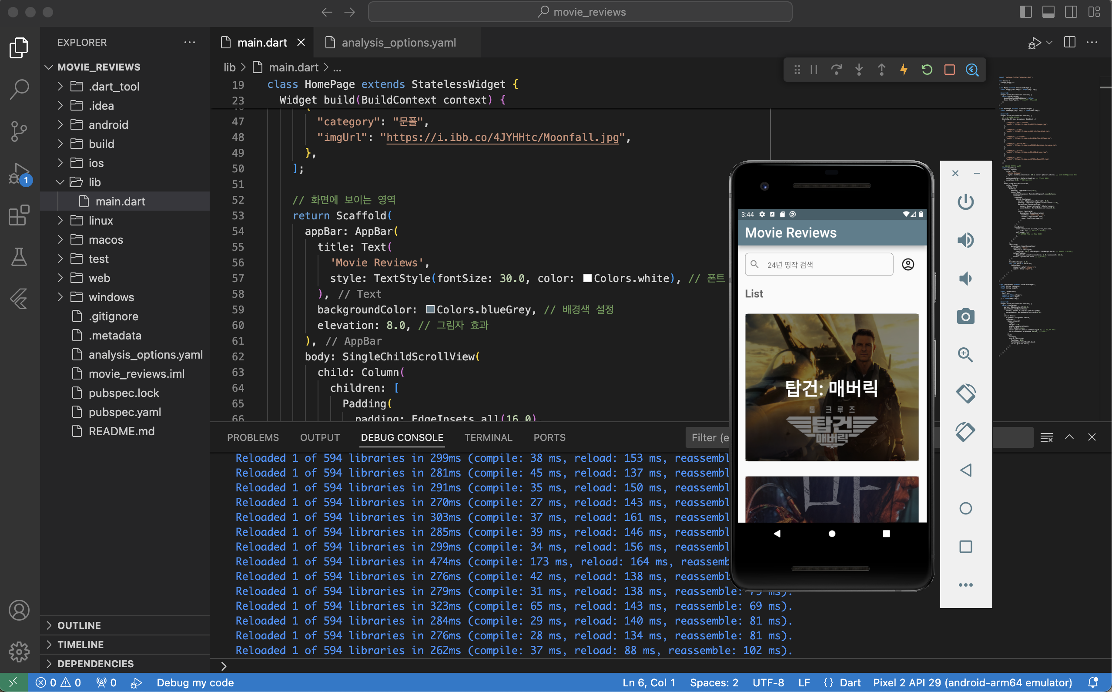1112x692 pixels.
Task: Open the Explorer view in activity bar
Action: pos(19,47)
